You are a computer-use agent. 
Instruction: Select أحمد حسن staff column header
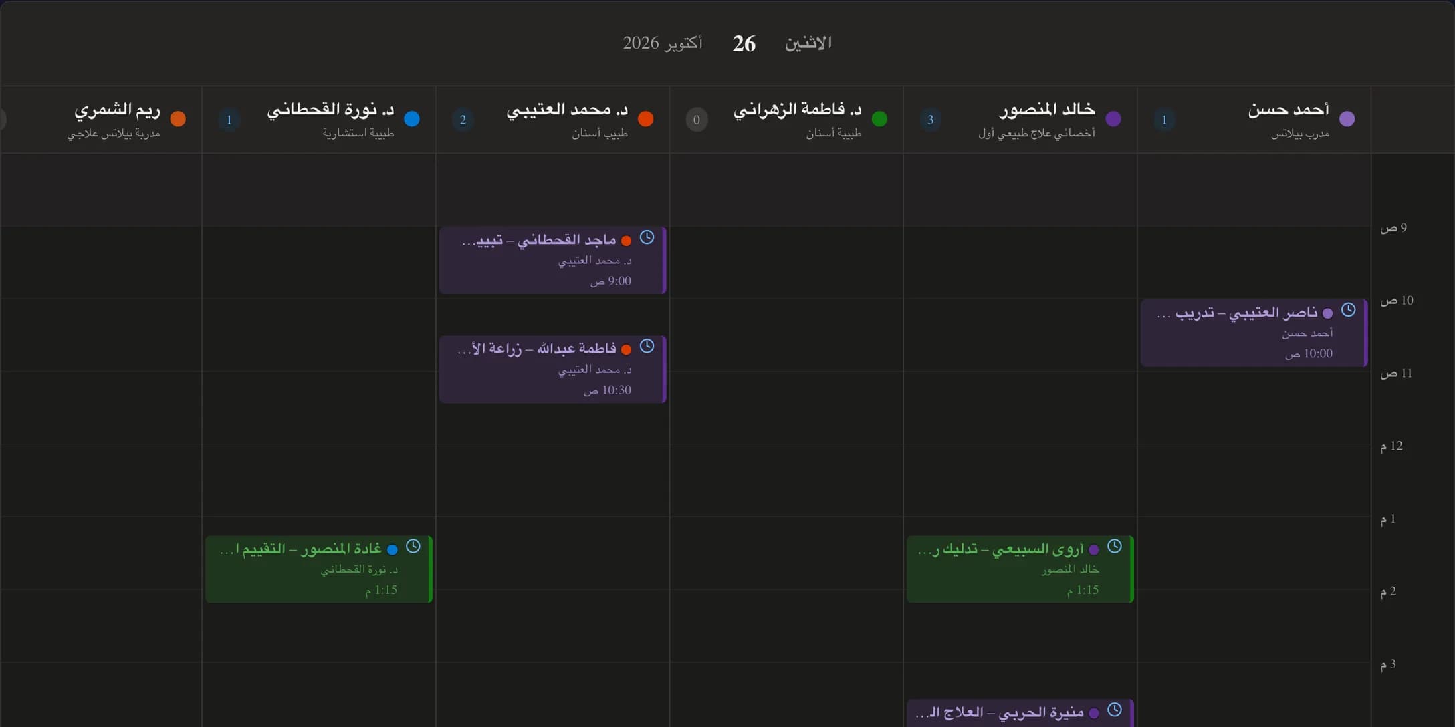click(x=1254, y=120)
